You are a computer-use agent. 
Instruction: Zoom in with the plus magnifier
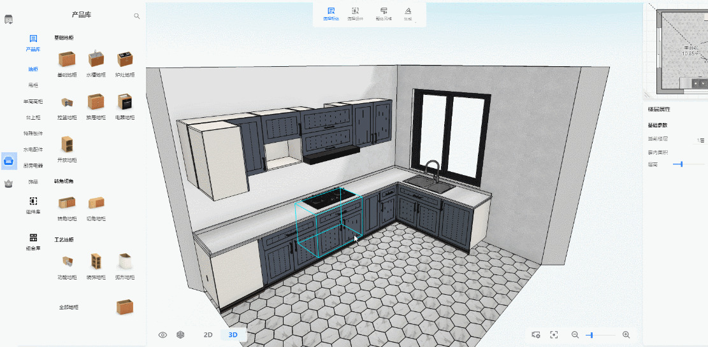click(x=626, y=335)
